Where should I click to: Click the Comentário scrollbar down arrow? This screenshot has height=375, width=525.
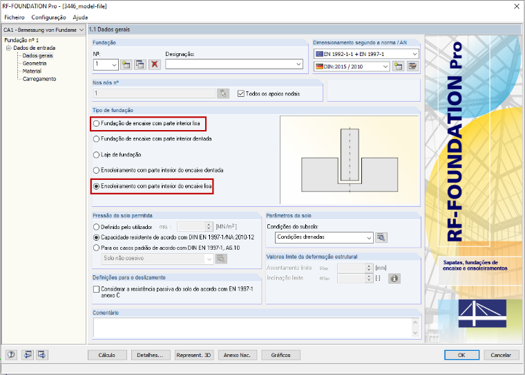[x=416, y=333]
